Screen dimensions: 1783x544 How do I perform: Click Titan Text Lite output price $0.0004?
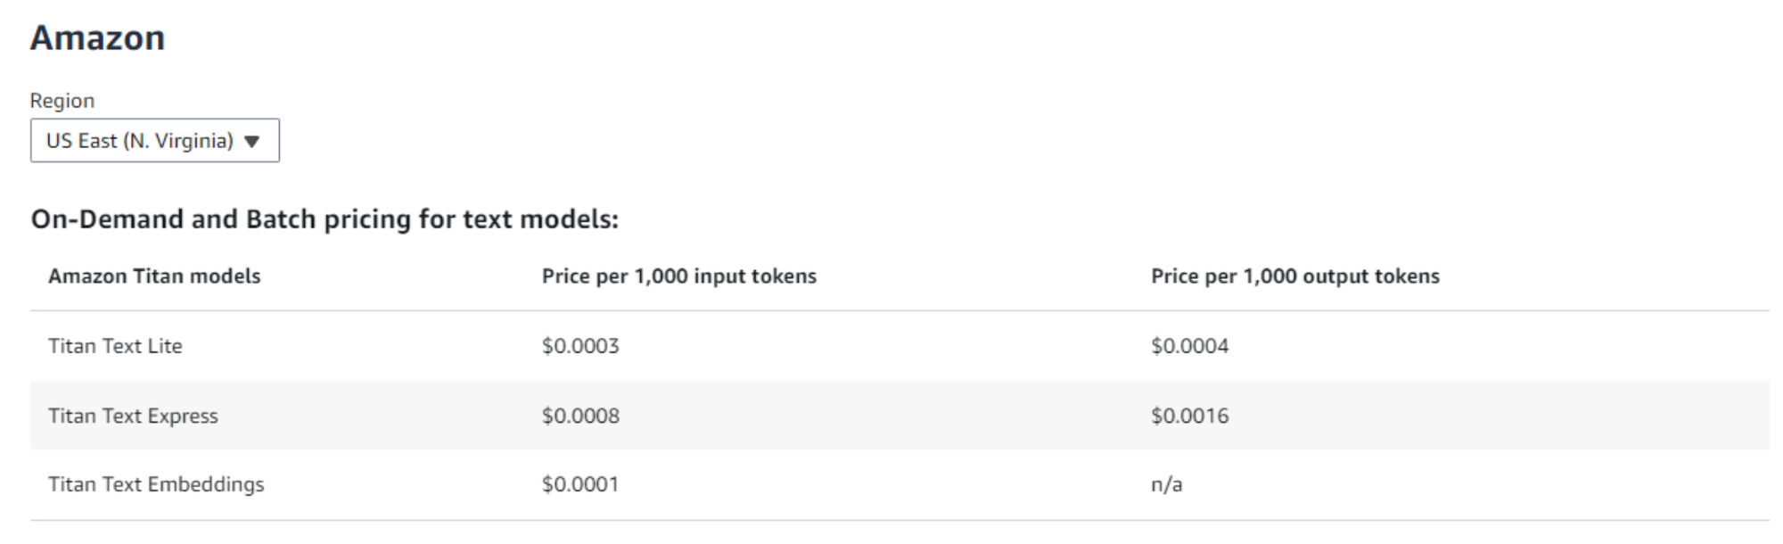click(x=1189, y=346)
